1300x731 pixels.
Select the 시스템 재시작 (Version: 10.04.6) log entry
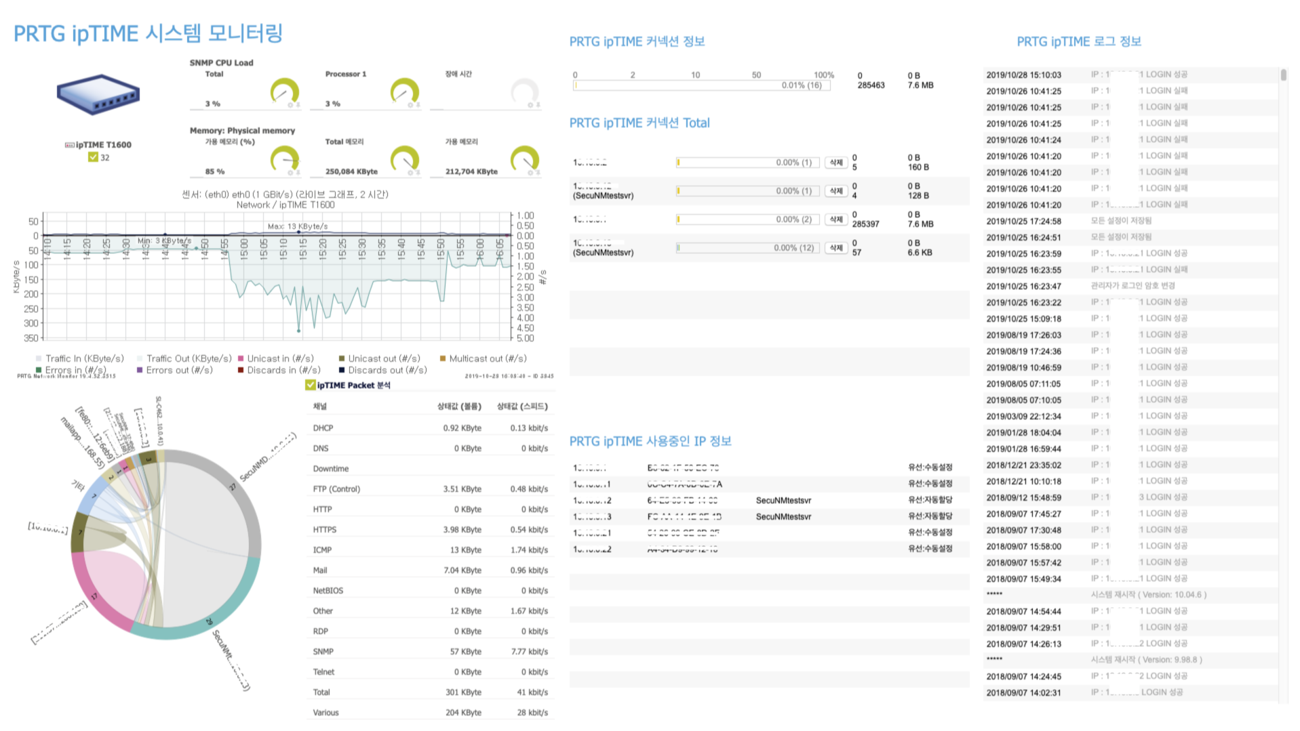point(1130,595)
